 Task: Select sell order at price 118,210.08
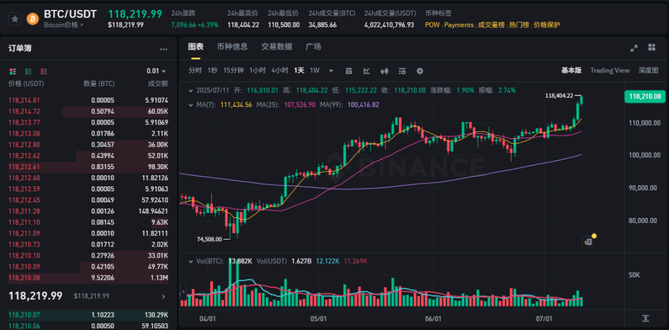pos(89,278)
